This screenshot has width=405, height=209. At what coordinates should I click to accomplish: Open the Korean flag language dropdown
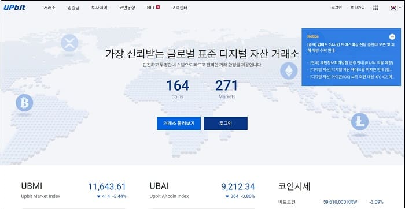point(395,8)
